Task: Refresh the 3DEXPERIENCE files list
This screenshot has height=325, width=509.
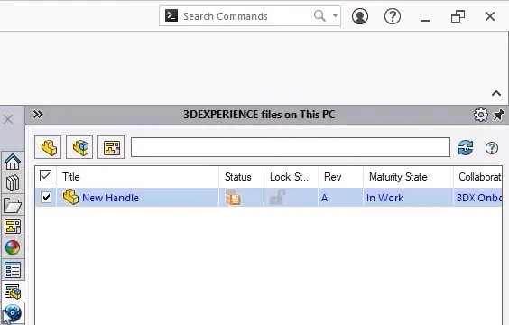Action: (466, 148)
